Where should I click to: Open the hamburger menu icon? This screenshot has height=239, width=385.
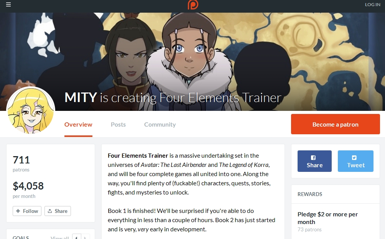[x=8, y=5]
